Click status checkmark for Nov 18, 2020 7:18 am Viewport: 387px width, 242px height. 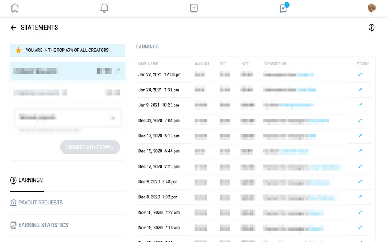[360, 227]
